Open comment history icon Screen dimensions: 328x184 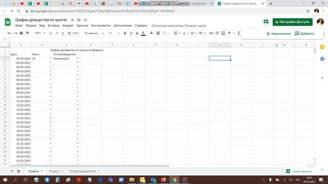pyautogui.click(x=266, y=21)
